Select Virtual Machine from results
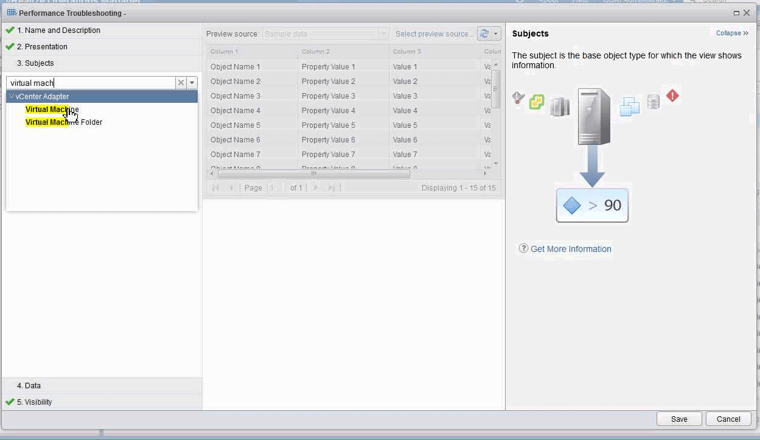The width and height of the screenshot is (760, 440). (x=52, y=110)
